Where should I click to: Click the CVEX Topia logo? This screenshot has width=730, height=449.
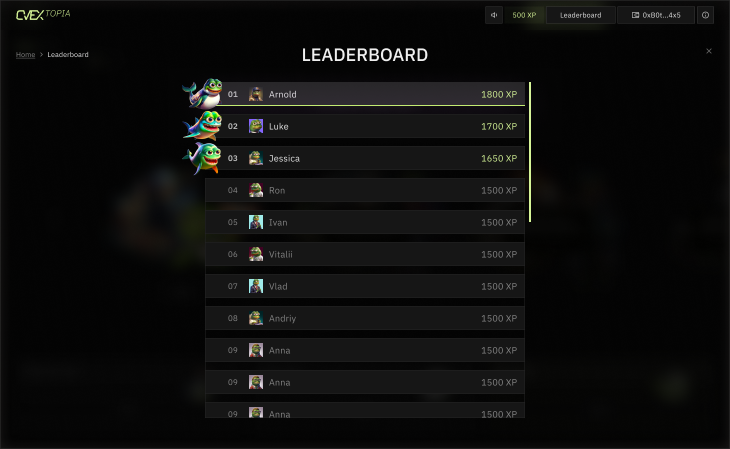43,14
